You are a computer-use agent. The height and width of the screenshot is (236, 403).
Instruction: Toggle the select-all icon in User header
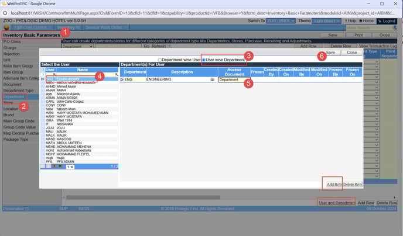pos(43,70)
